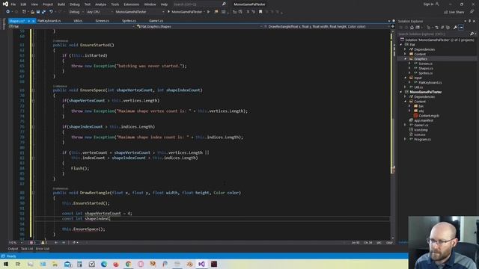Click Start Without Debugging play icon

coord(209,12)
